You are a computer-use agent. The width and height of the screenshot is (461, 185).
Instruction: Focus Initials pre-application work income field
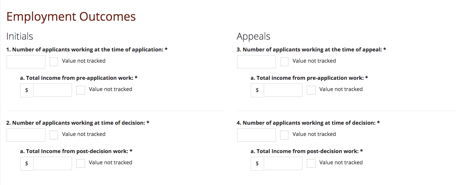(52, 90)
